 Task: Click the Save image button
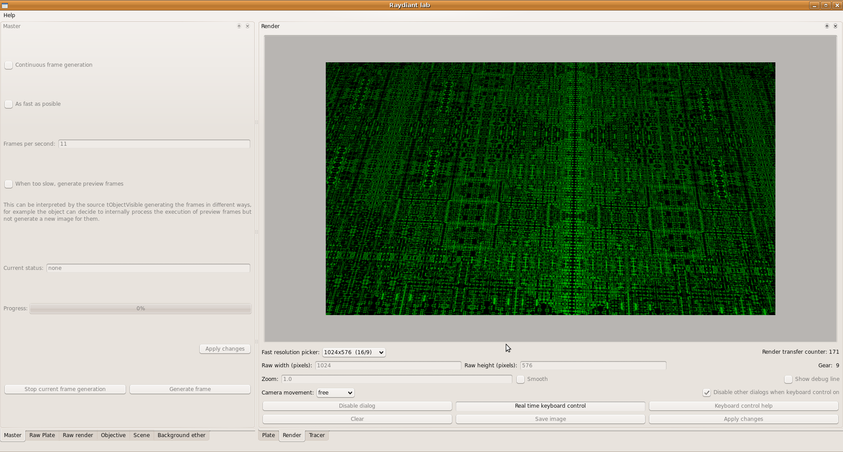tap(550, 419)
